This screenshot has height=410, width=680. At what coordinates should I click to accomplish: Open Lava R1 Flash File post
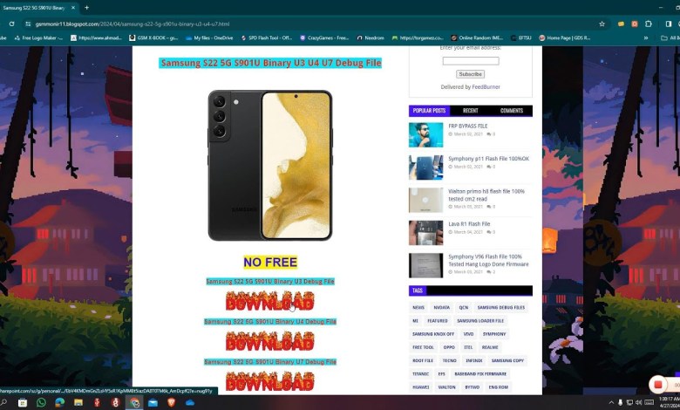[x=469, y=224]
